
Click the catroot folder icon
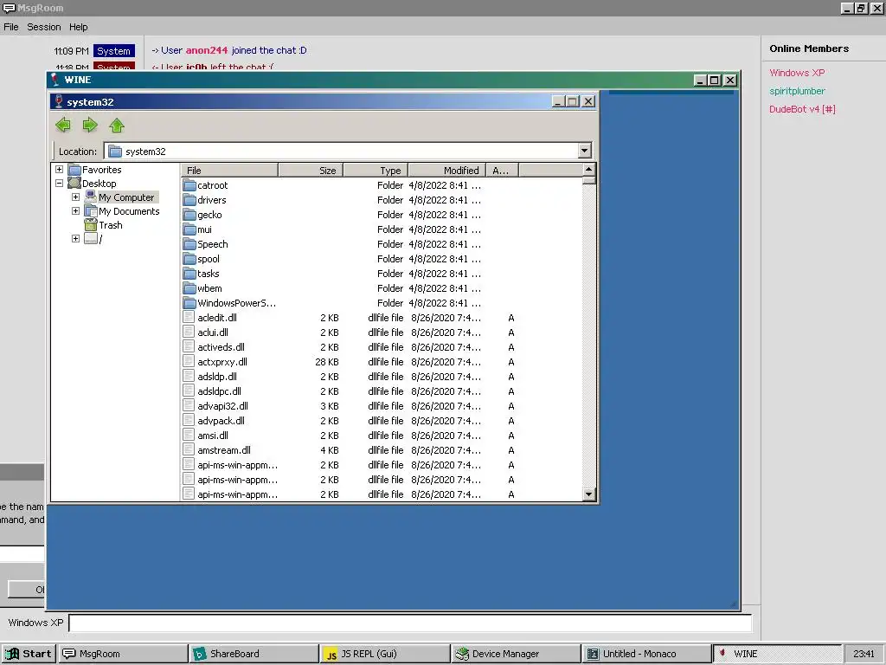coord(189,185)
